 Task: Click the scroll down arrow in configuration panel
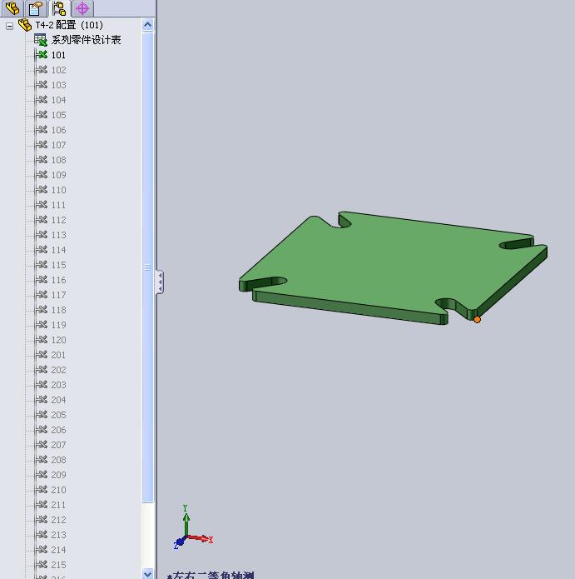coord(147,574)
